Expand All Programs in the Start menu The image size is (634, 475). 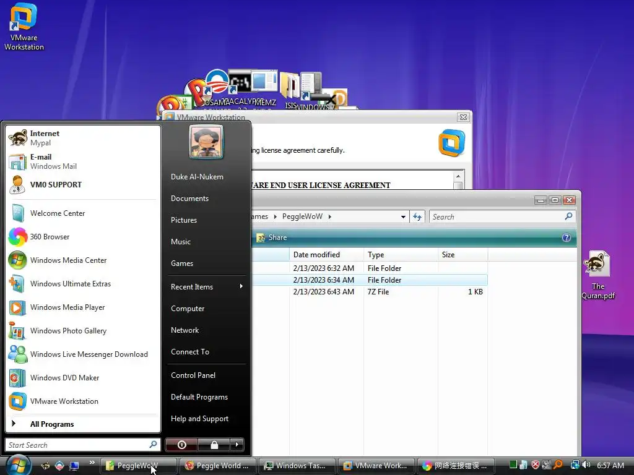tap(83, 424)
